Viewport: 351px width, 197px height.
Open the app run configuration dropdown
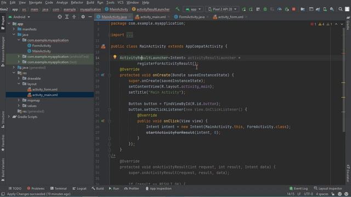click(x=193, y=9)
